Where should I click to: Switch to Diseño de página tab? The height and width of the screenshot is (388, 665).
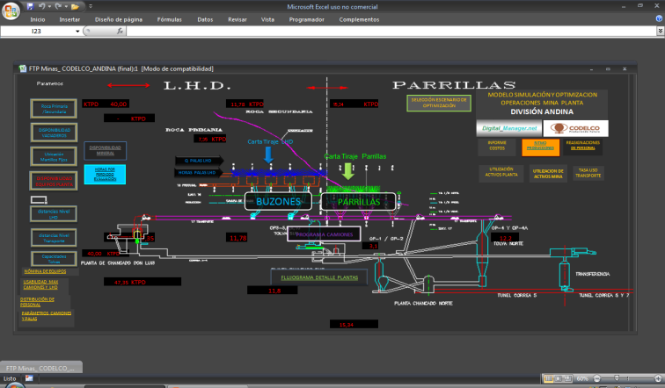pyautogui.click(x=119, y=19)
